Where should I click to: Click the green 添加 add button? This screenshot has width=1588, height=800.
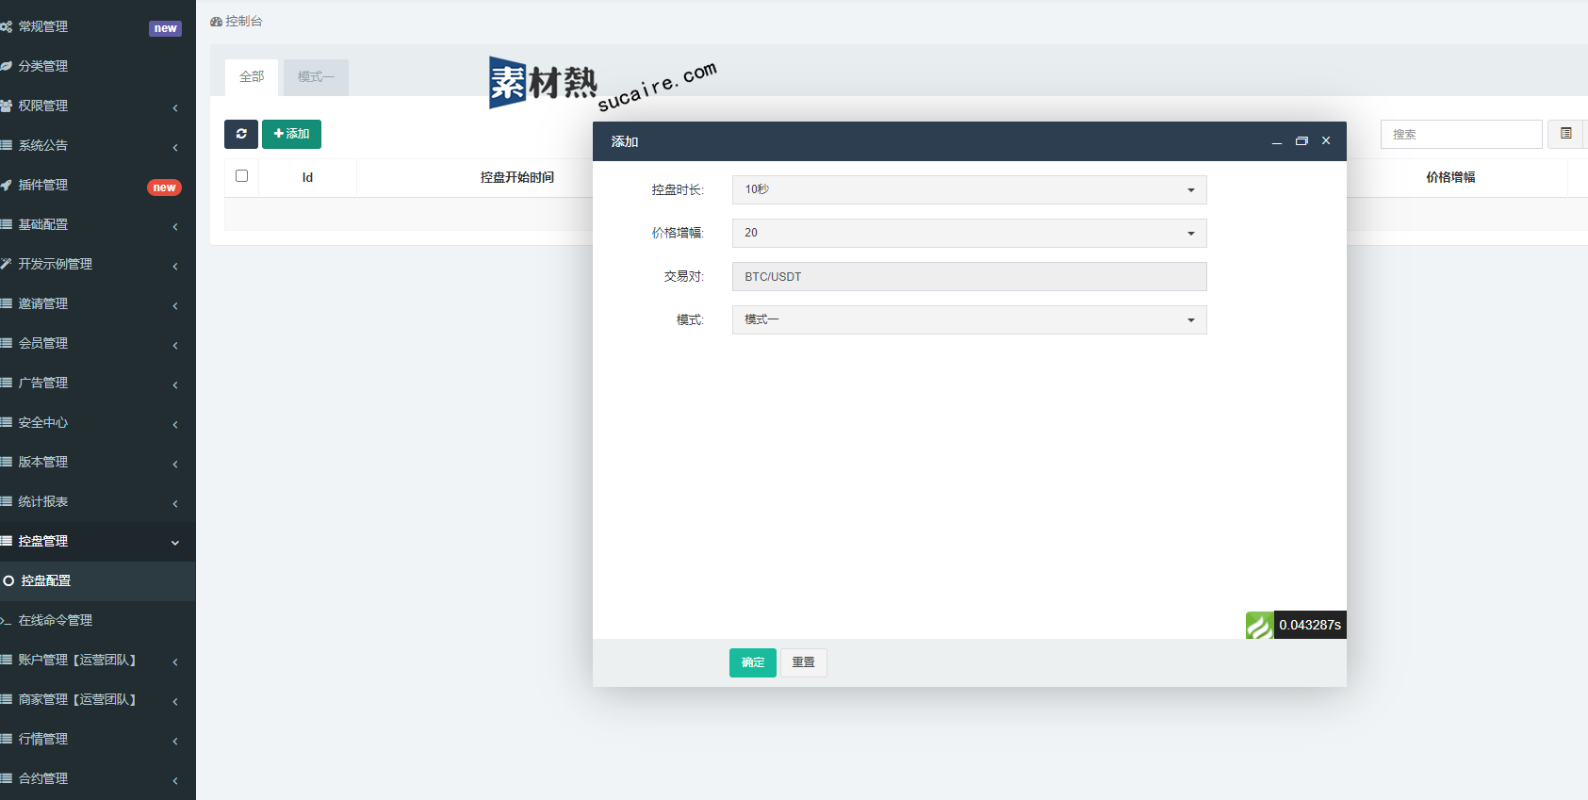(291, 134)
